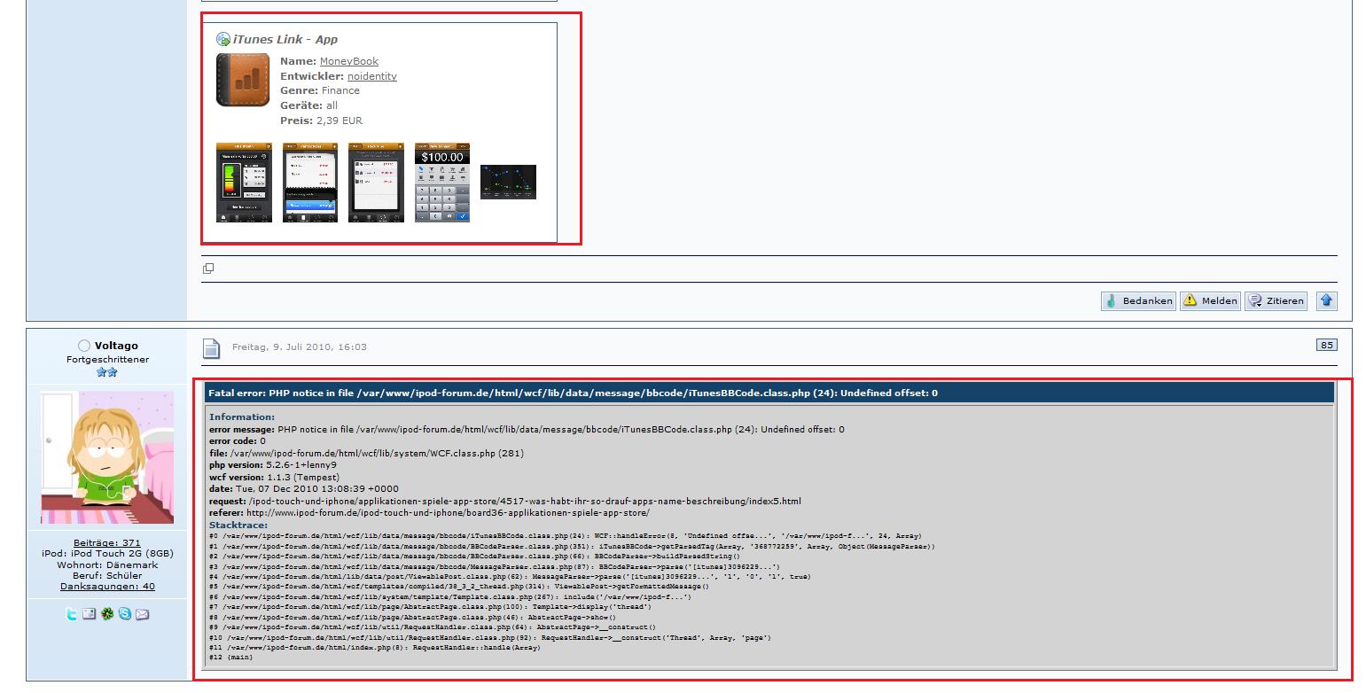Click the Wohnort: Dänemark text
The image size is (1366, 693).
point(107,565)
